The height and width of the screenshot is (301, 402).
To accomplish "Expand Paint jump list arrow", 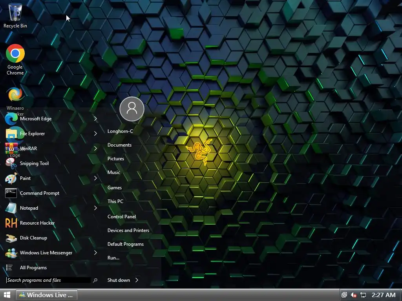I will pos(95,178).
